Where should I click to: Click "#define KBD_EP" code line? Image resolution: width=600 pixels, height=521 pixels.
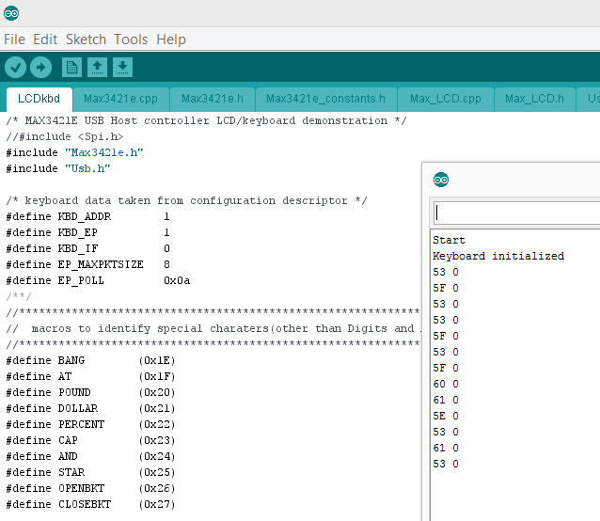pyautogui.click(x=87, y=232)
